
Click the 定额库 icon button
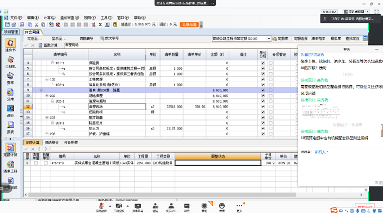[274, 38]
